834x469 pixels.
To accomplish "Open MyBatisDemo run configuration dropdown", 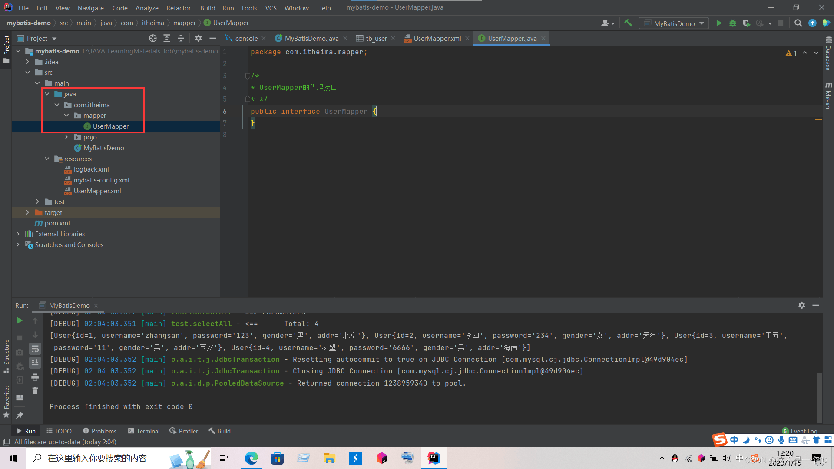I will tap(674, 23).
